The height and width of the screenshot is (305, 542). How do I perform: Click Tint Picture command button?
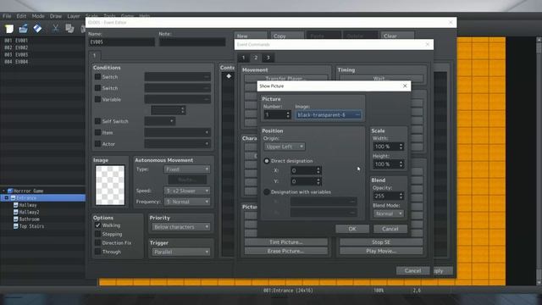pos(286,242)
